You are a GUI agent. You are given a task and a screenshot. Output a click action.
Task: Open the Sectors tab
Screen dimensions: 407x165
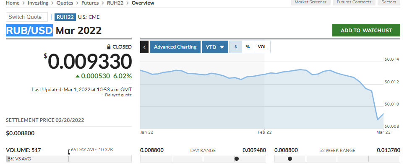tap(389, 3)
